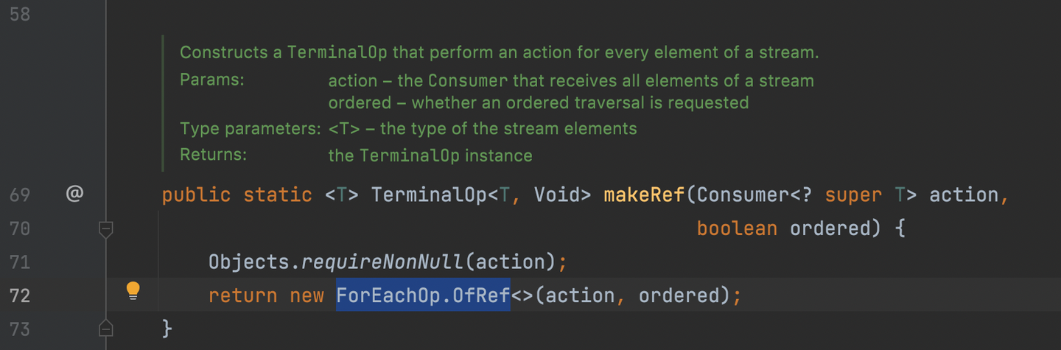Click the Consumer link in Javadoc params
1061x350 pixels.
click(x=467, y=80)
